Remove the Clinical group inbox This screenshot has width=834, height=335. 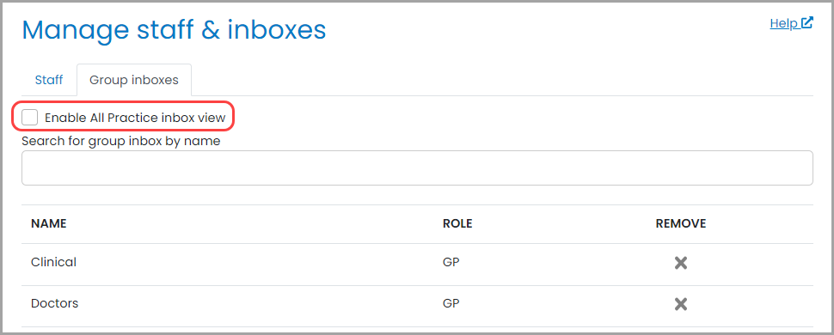tap(681, 263)
